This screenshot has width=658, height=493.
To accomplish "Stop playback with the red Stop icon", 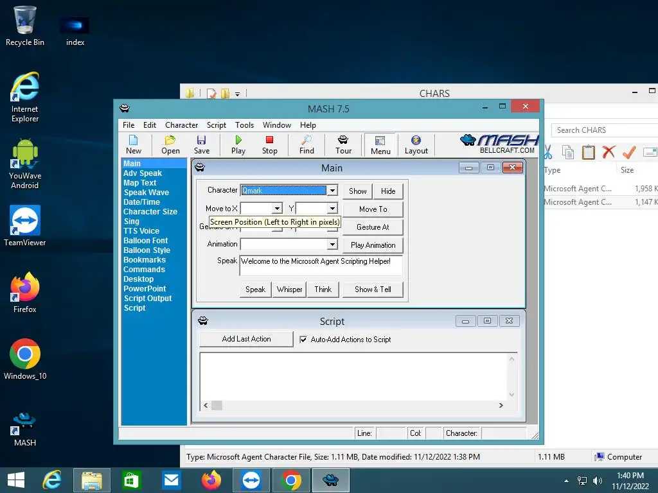I will click(269, 144).
